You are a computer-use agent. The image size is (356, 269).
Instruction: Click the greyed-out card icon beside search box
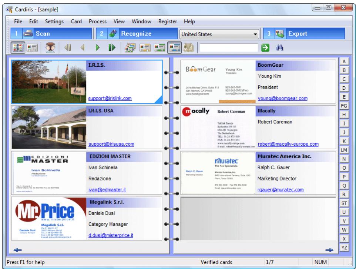click(189, 47)
